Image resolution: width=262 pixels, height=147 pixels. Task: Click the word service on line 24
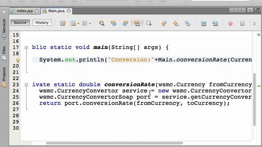(x=135, y=91)
